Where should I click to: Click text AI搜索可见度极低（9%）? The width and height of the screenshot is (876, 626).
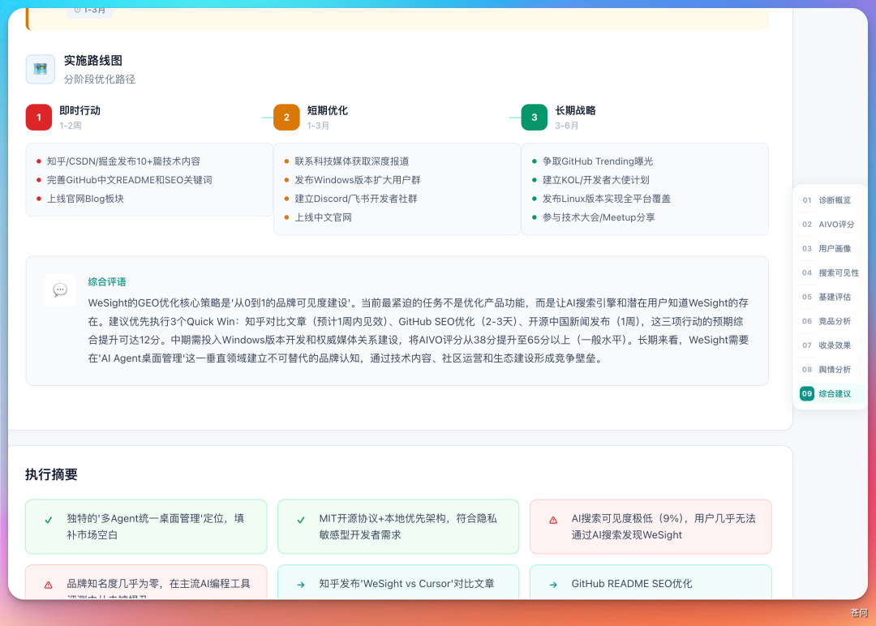coord(630,518)
